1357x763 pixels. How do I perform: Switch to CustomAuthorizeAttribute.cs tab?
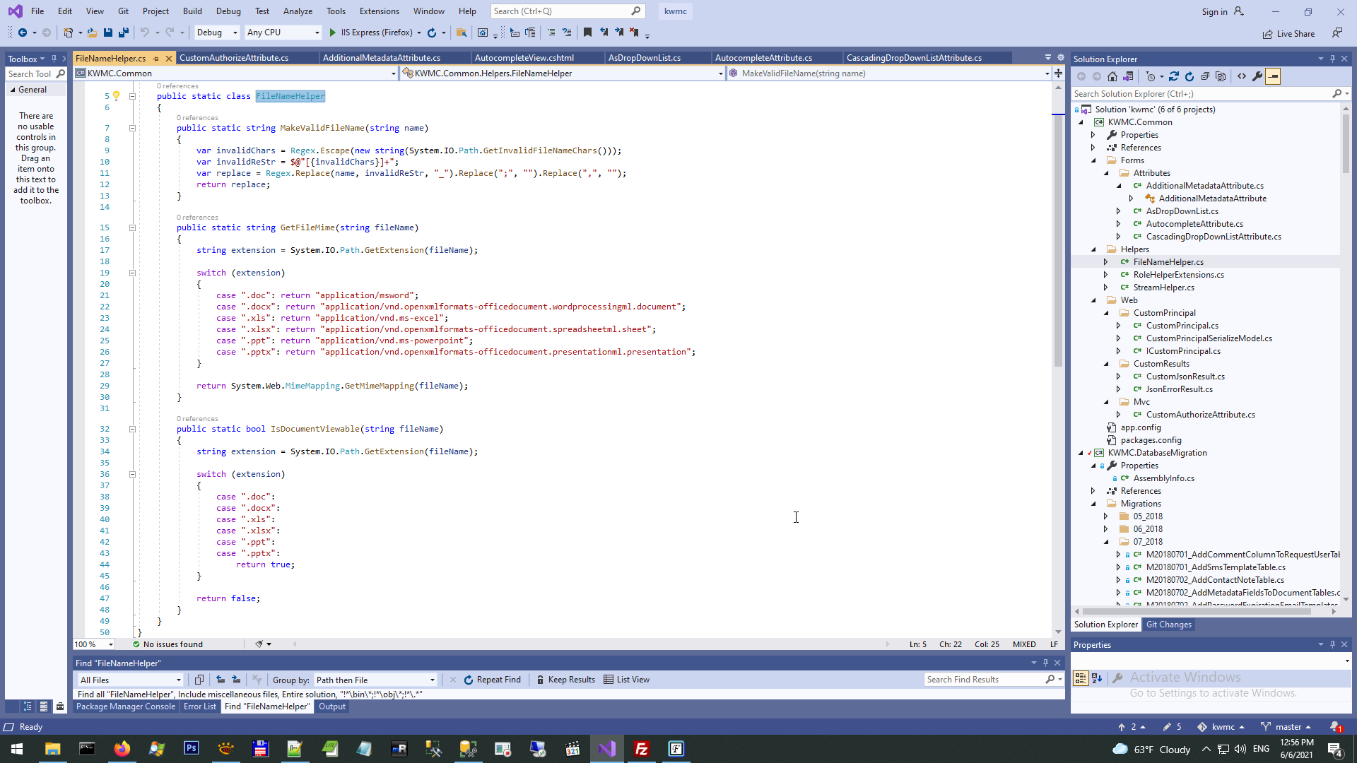[x=234, y=58]
